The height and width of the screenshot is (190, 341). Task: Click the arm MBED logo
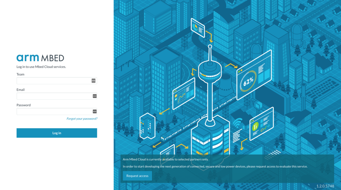(40, 58)
